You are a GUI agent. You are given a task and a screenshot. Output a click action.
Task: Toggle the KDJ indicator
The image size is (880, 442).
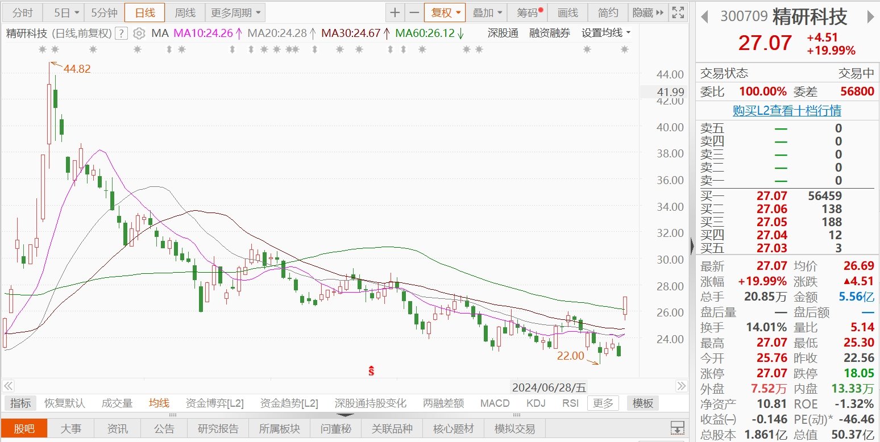click(536, 403)
